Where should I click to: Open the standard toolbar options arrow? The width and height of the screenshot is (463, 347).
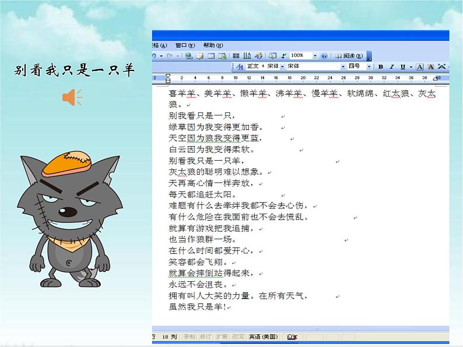click(x=369, y=56)
